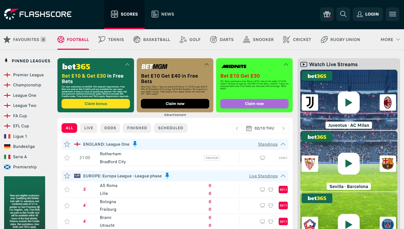Image resolution: width=404 pixels, height=229 pixels.
Task: Click the TV icon for Rotherham match
Action: pos(262,158)
